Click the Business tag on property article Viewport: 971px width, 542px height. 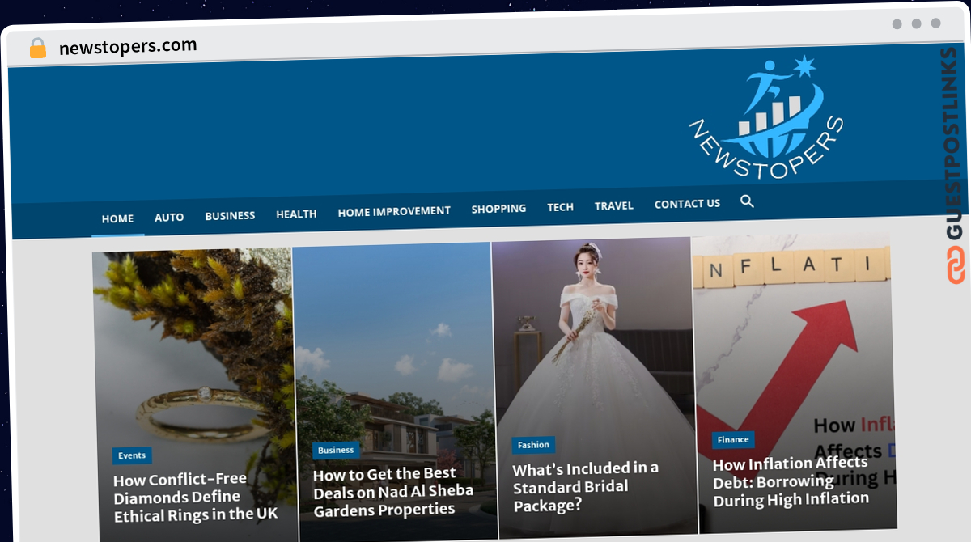coord(336,451)
